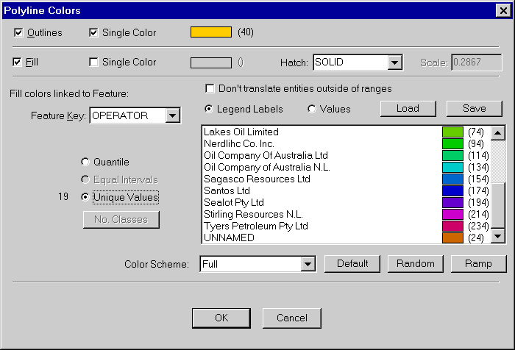
Task: Change Oil Company Of Australia Ltd color swatch
Action: (x=452, y=155)
